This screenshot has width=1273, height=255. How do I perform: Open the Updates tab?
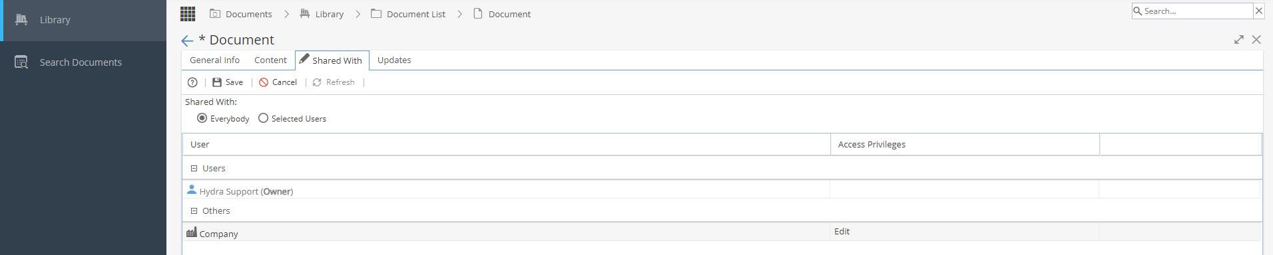click(394, 60)
